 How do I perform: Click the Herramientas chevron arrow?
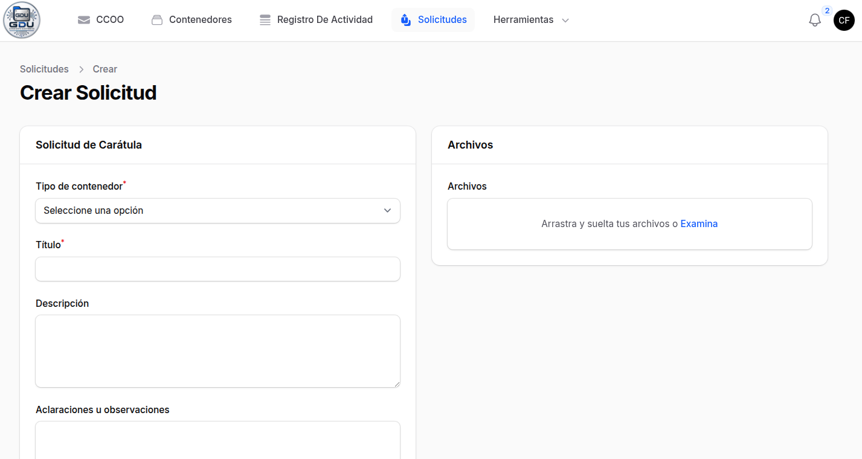point(565,21)
